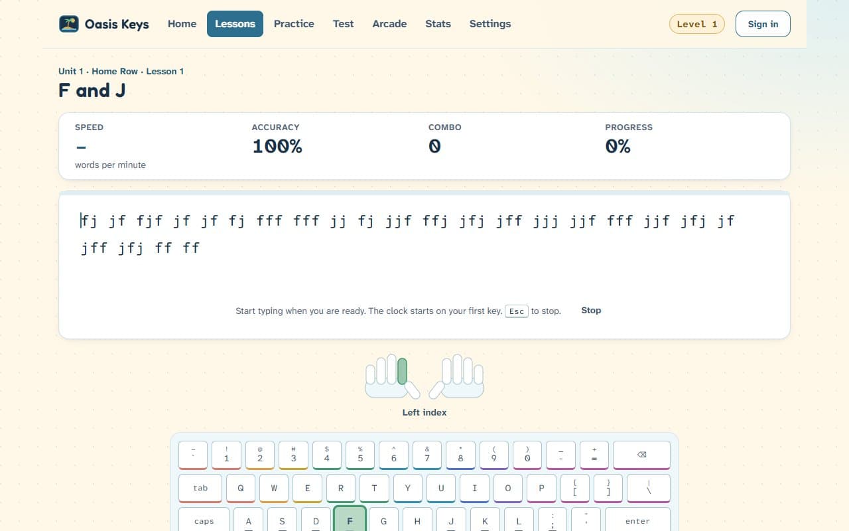Click the right hand diagram
849x531 pixels.
tap(456, 376)
